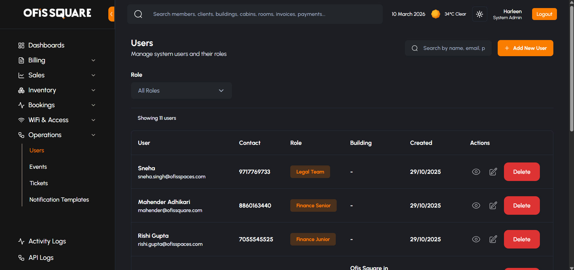The width and height of the screenshot is (574, 270).
Task: Click the edit icon for Mahender Adhikari
Action: (493, 205)
